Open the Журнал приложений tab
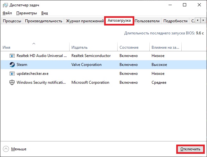 84,21
